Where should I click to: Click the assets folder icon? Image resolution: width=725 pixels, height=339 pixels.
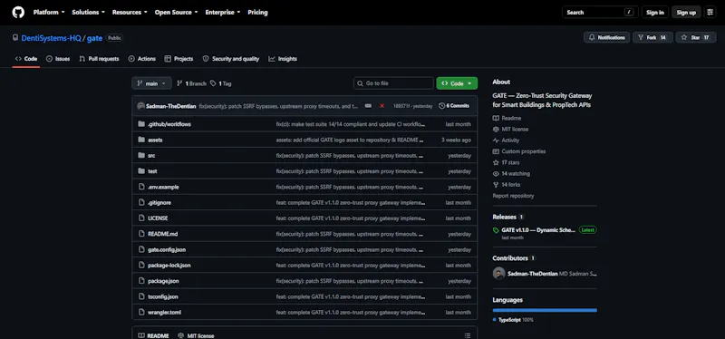click(x=141, y=140)
